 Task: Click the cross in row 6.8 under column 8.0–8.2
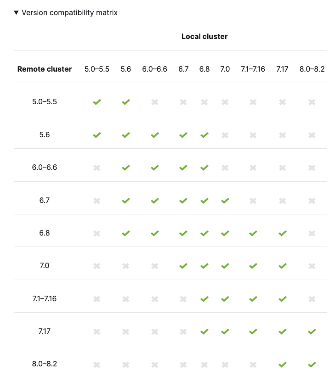pos(312,233)
